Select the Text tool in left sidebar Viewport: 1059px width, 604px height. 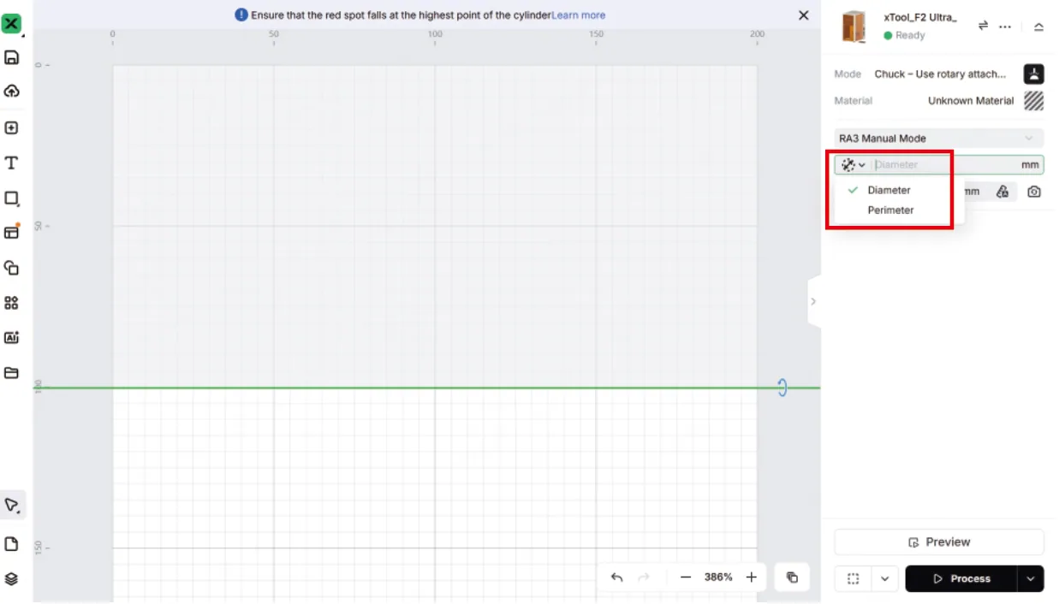(x=12, y=163)
